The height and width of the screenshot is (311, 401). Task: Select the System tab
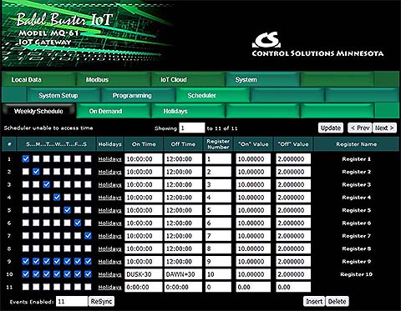click(263, 79)
